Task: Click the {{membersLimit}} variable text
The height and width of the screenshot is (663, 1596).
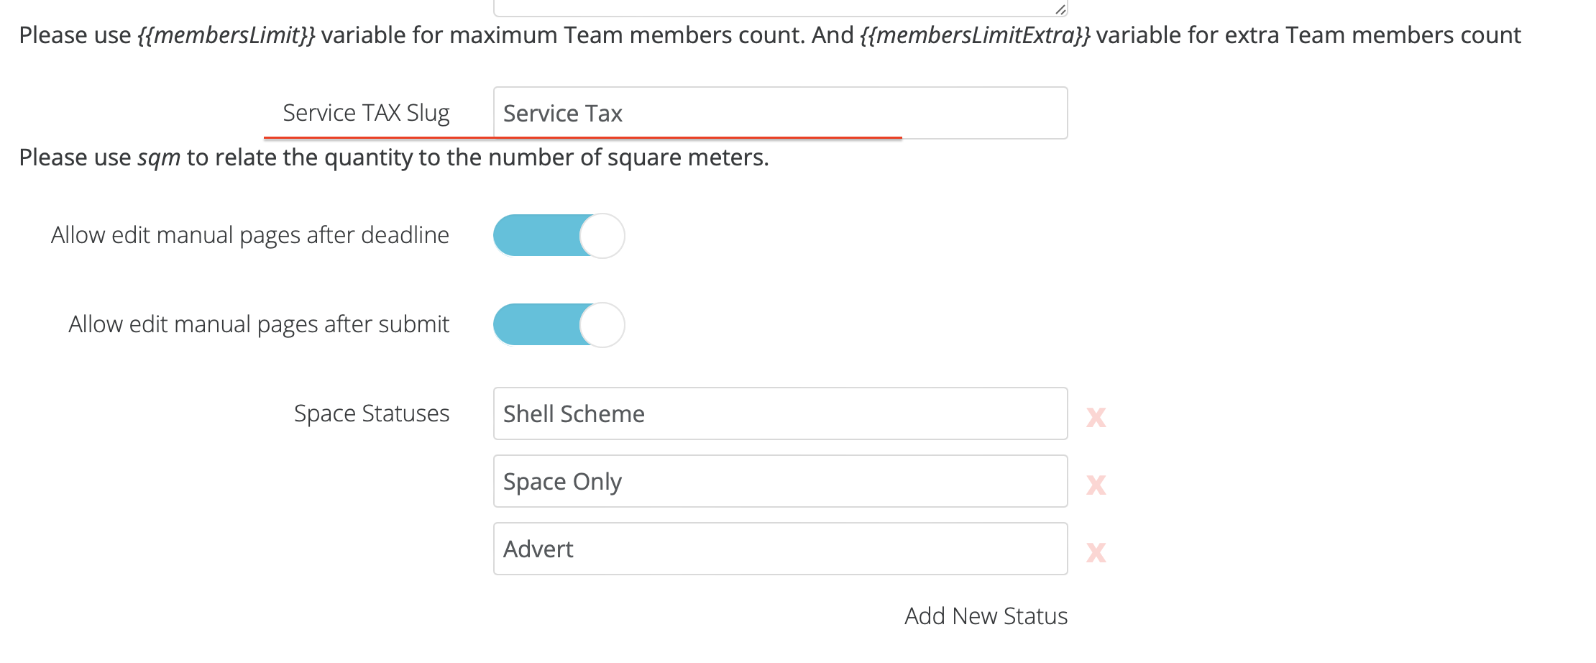Action: (226, 35)
